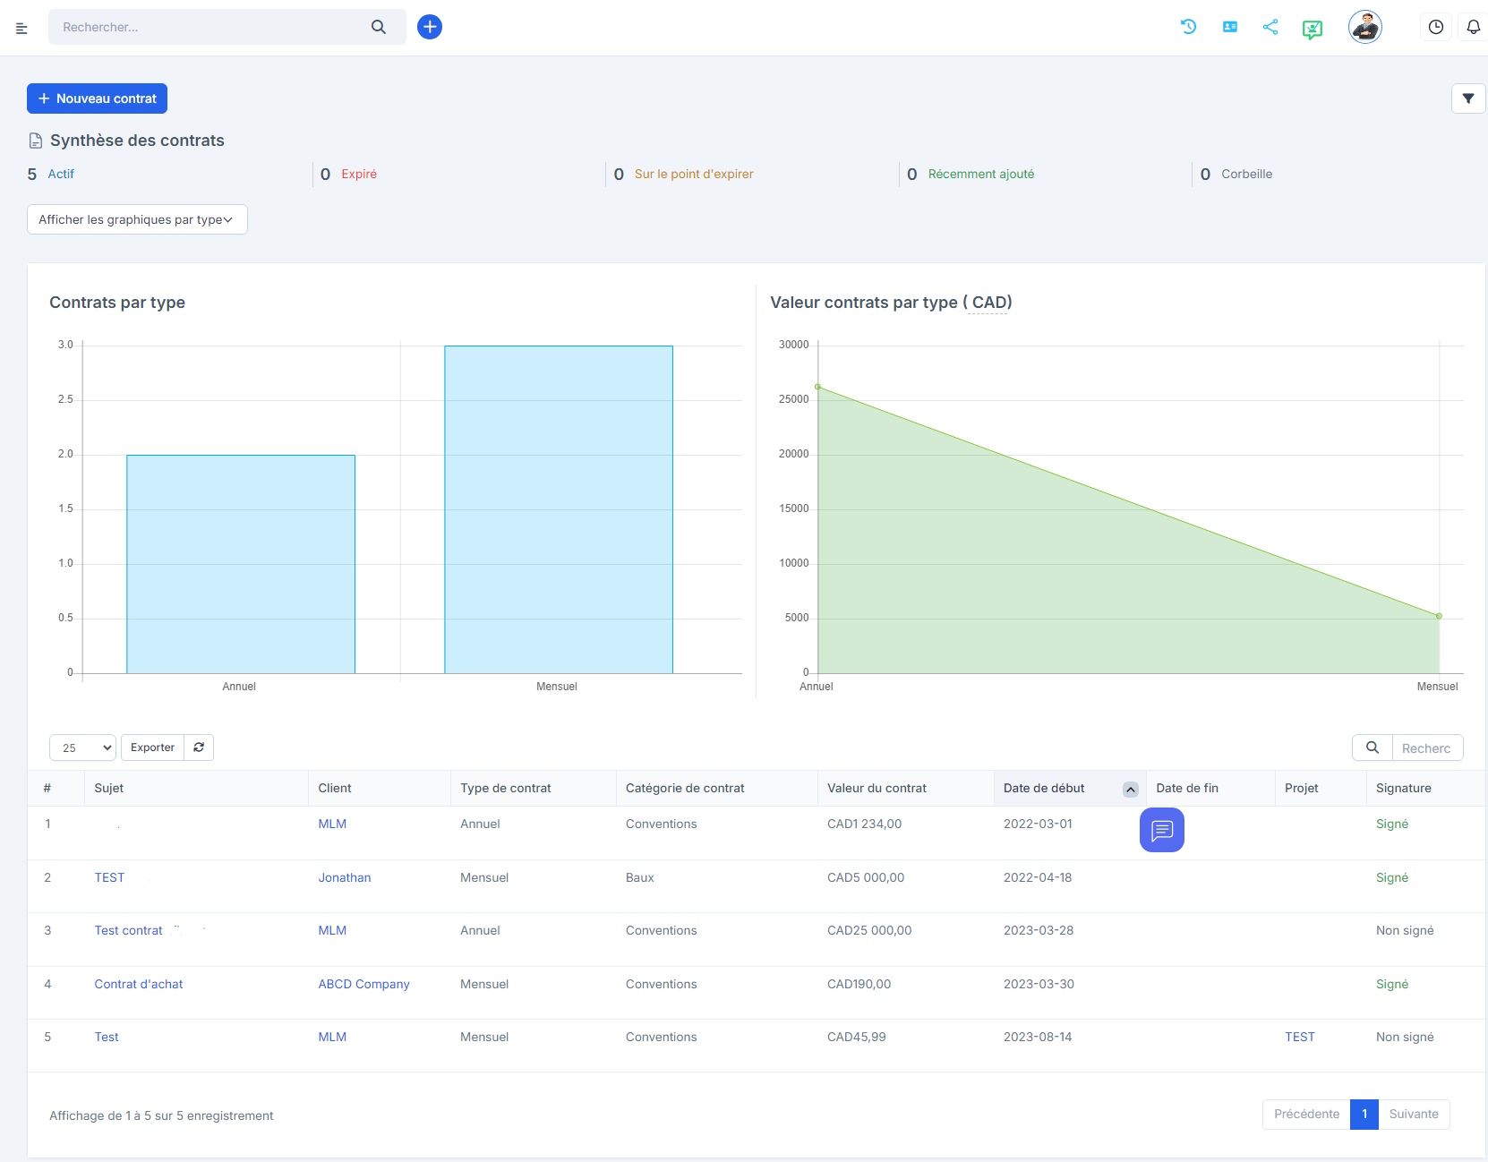Open the blue plus quick-create button
1488x1162 pixels.
[430, 27]
